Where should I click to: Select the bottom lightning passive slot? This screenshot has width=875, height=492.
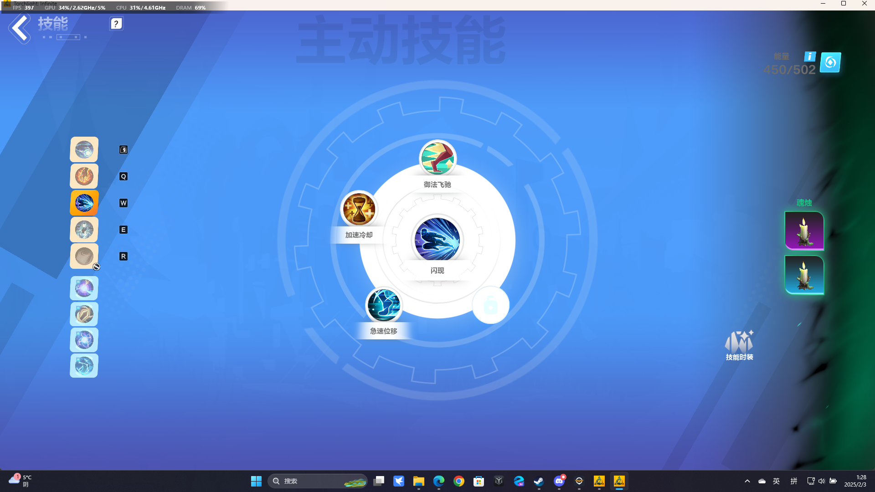coord(84,366)
